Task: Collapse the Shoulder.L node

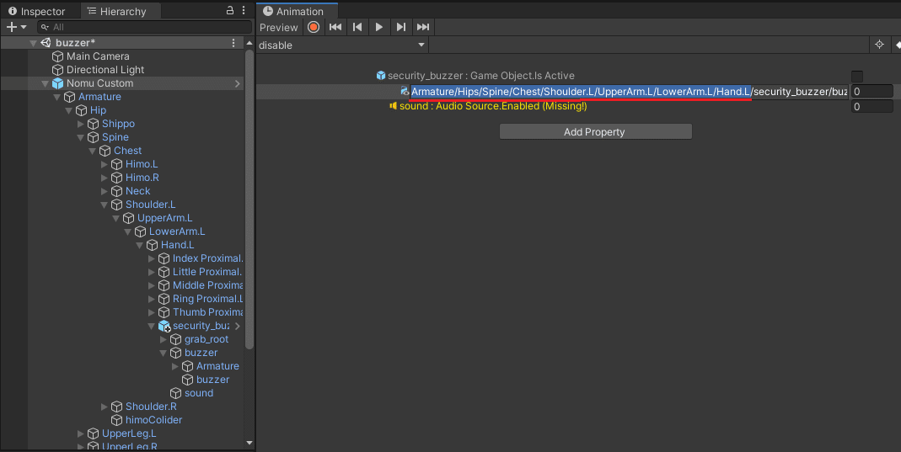Action: click(x=104, y=205)
